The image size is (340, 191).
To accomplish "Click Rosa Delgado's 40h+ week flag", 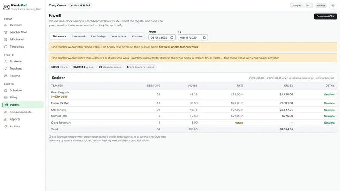I will [x=59, y=97].
